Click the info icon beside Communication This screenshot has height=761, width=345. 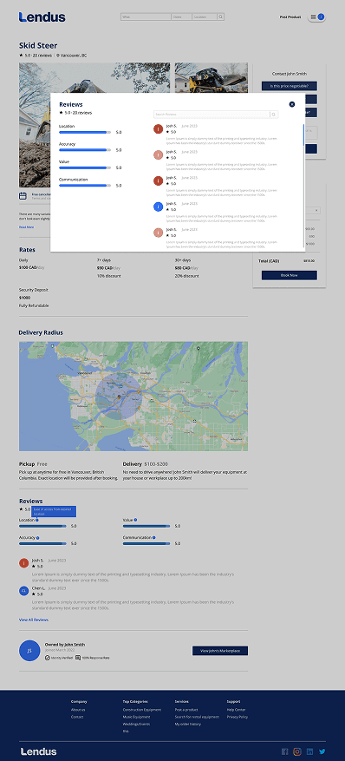tap(153, 537)
